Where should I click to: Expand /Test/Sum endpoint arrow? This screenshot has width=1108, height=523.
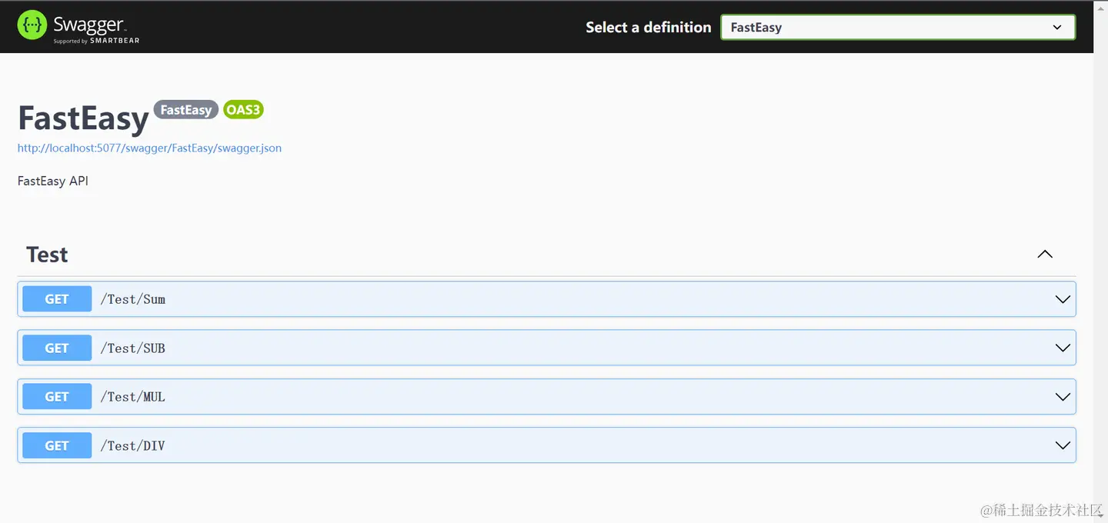1063,299
